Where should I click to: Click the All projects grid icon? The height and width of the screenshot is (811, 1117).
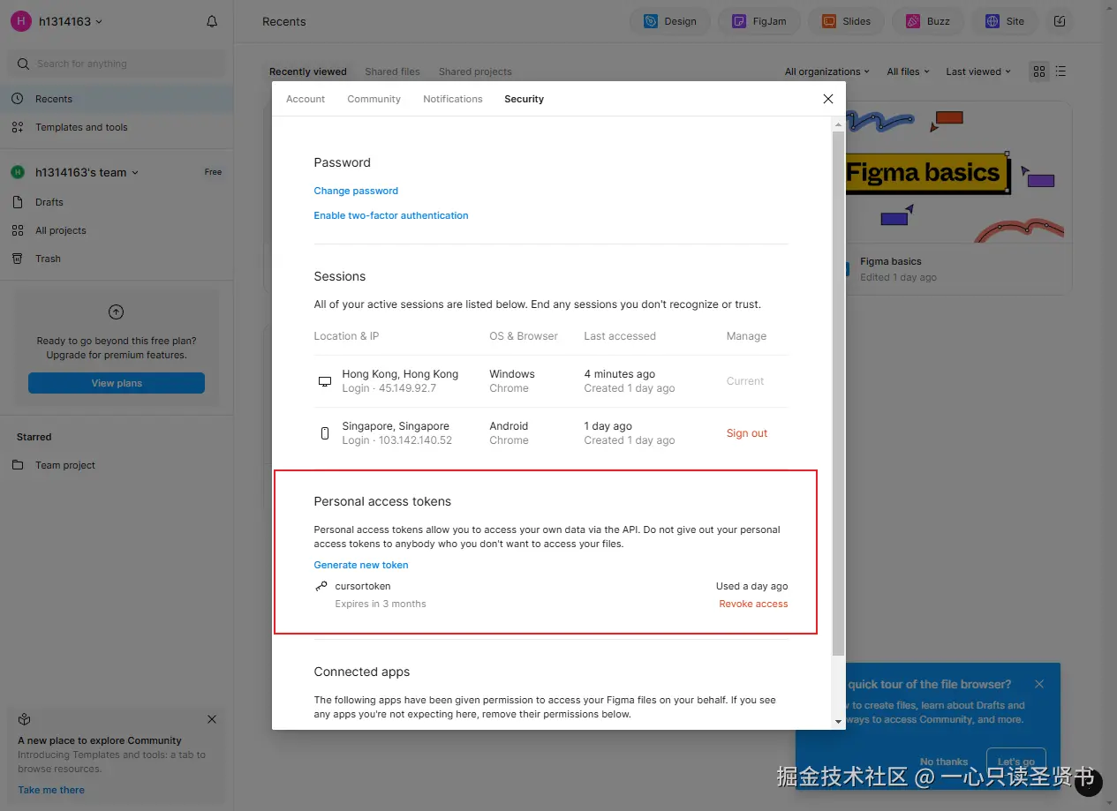pos(18,230)
